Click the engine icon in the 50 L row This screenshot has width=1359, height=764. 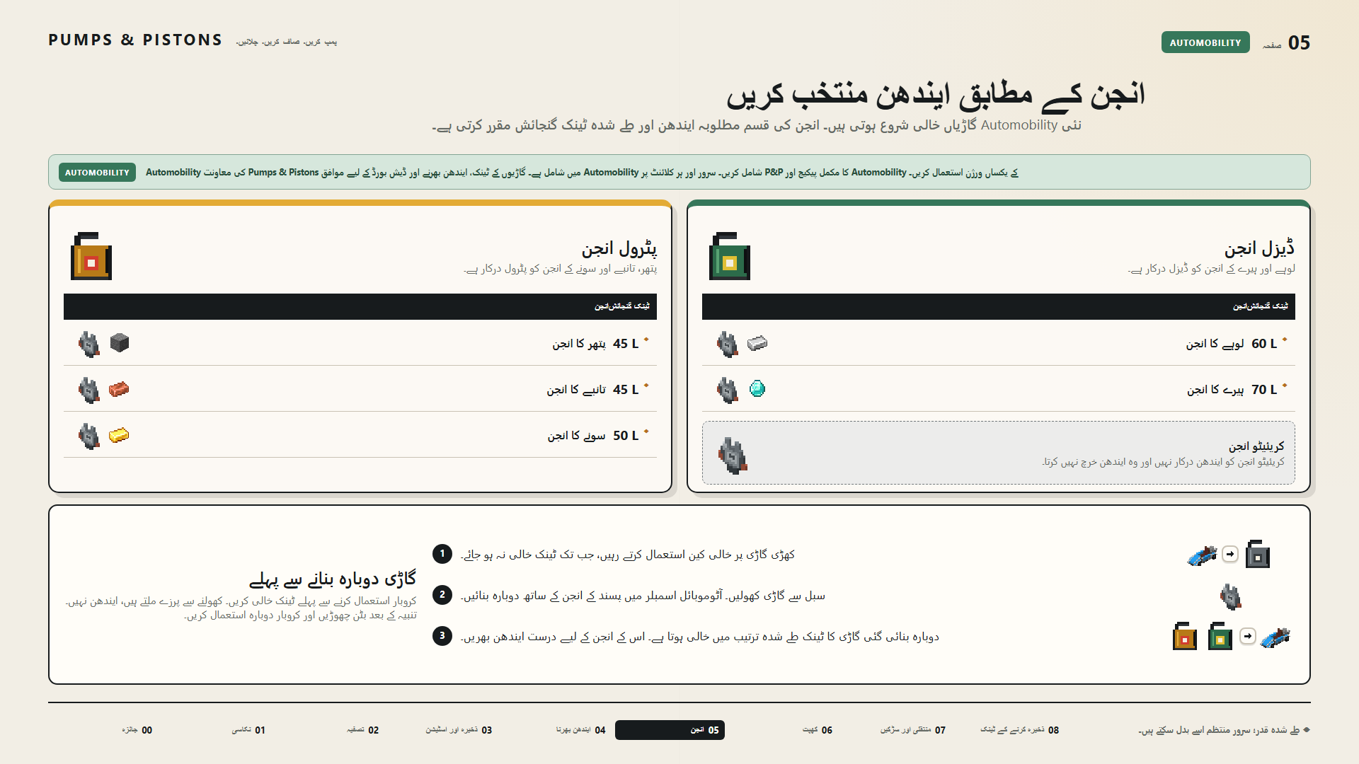tap(89, 436)
